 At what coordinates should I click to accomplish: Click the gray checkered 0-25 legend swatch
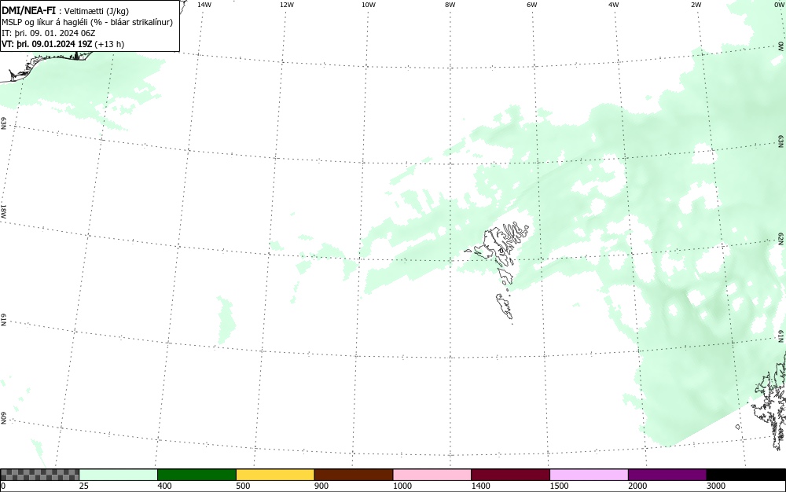39,475
